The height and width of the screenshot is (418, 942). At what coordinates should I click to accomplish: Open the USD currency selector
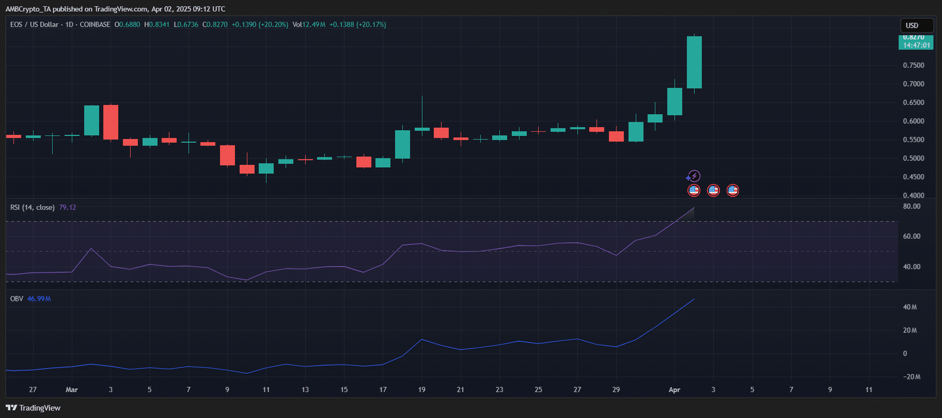[916, 25]
